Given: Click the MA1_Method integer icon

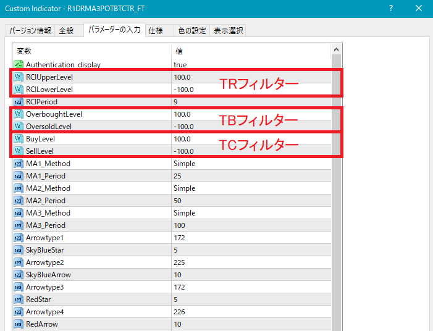Looking at the screenshot, I should pyautogui.click(x=19, y=164).
